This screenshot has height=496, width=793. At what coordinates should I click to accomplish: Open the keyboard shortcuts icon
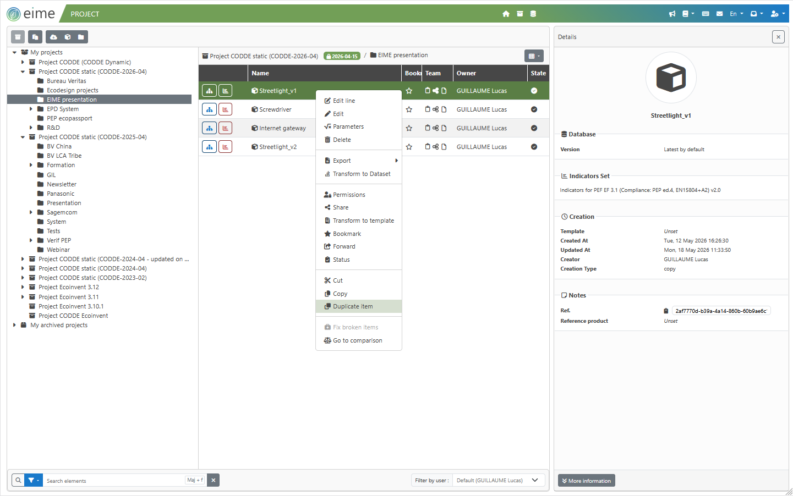click(x=706, y=14)
